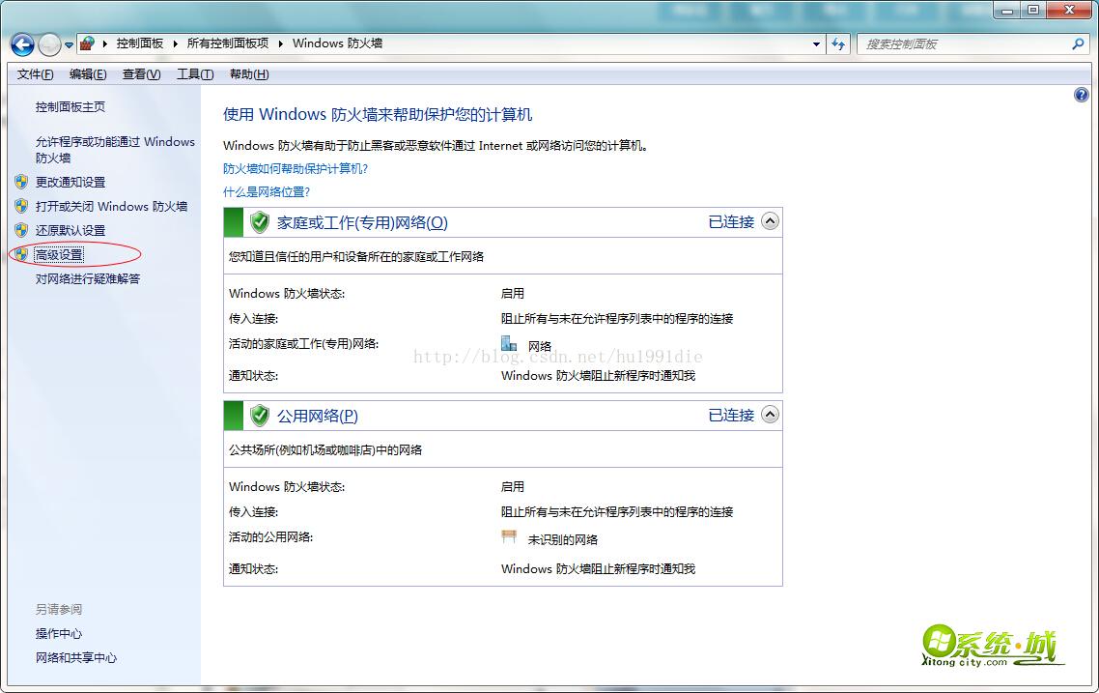
Task: Click the 防火墙如何帮助保护计算机? help link
Action: (x=296, y=168)
